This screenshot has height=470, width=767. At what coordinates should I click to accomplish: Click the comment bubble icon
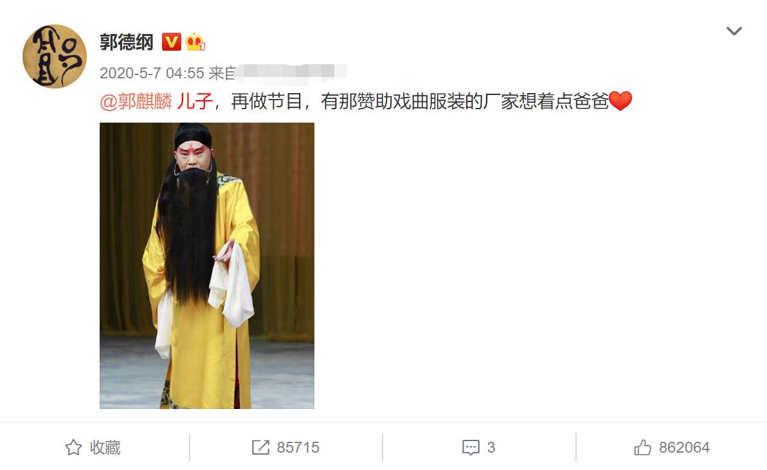(471, 447)
